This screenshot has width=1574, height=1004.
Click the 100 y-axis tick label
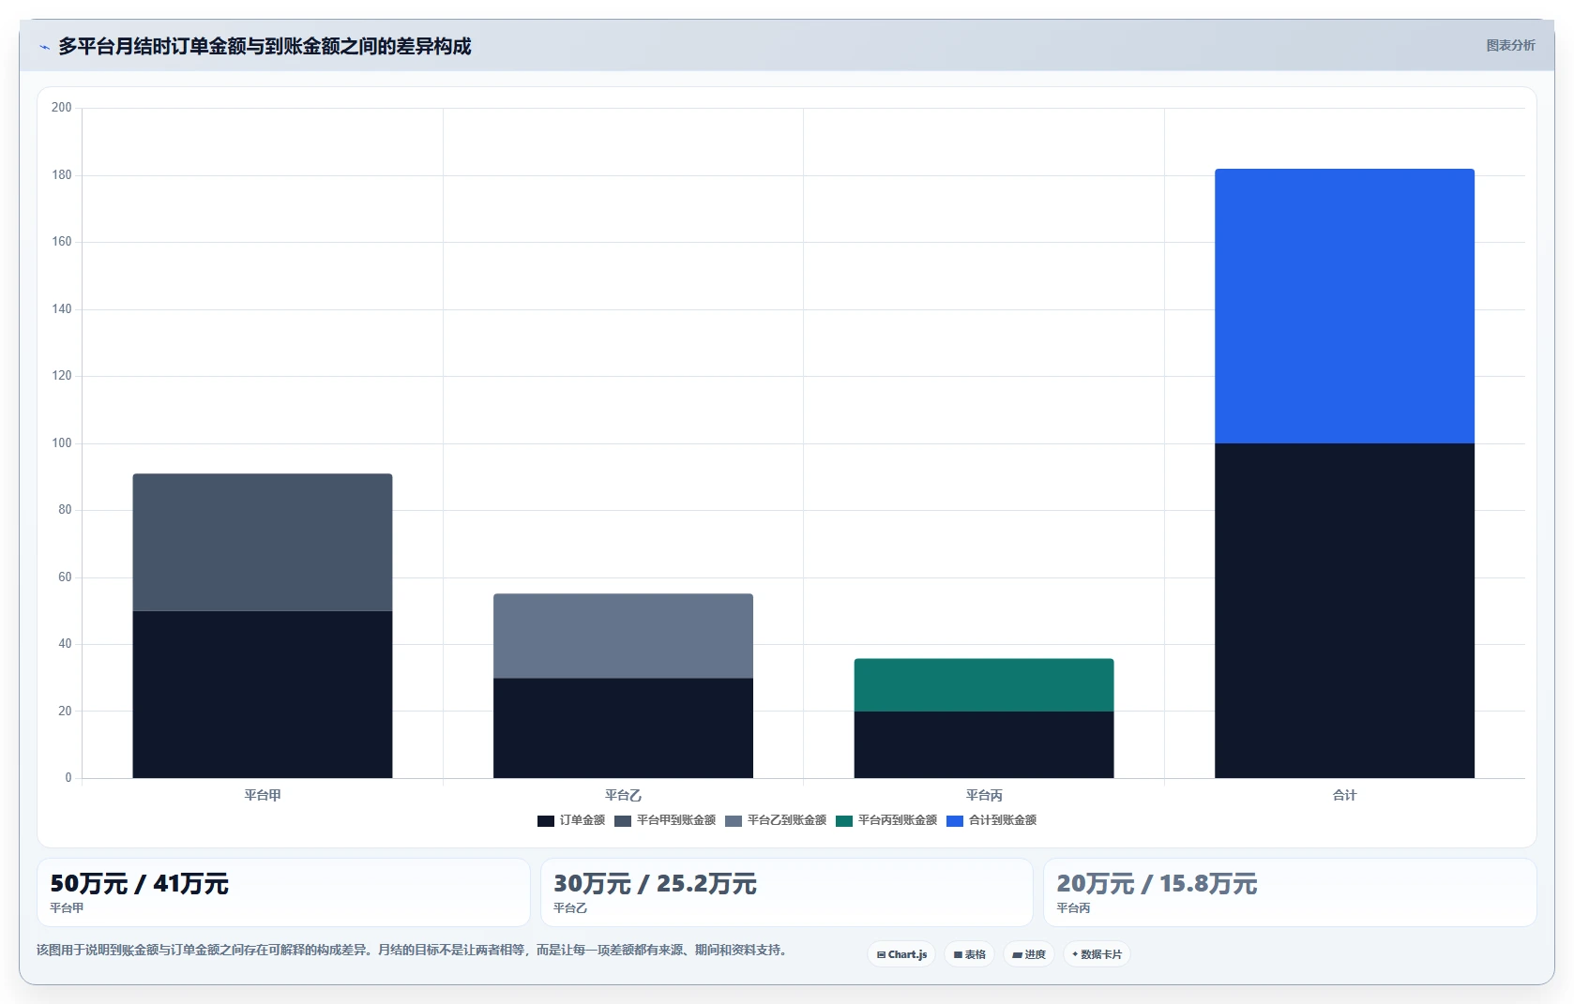[x=61, y=443]
